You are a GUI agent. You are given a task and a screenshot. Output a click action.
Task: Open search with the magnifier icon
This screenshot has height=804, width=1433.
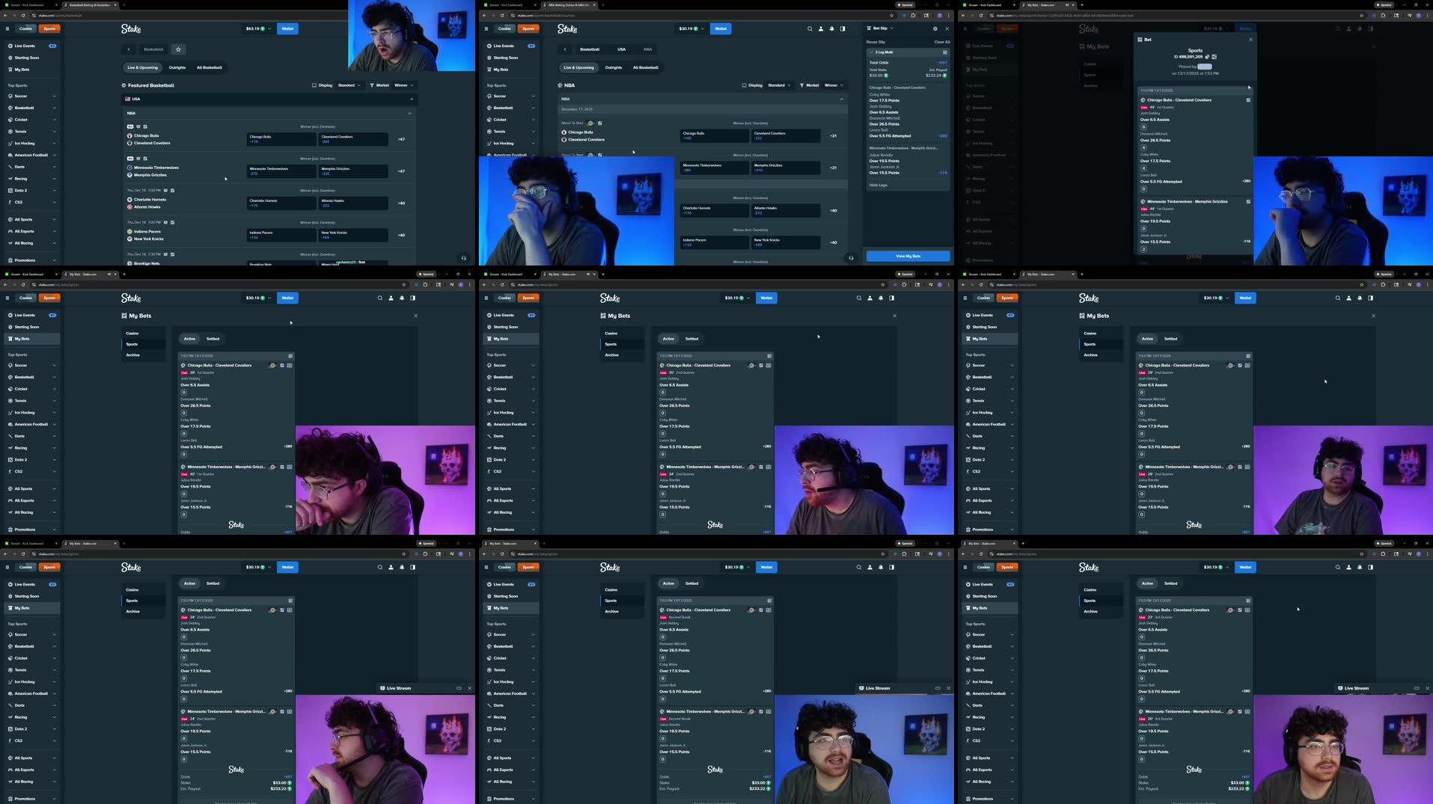pyautogui.click(x=810, y=28)
